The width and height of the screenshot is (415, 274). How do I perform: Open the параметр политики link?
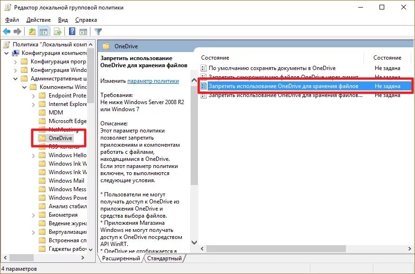(x=153, y=81)
